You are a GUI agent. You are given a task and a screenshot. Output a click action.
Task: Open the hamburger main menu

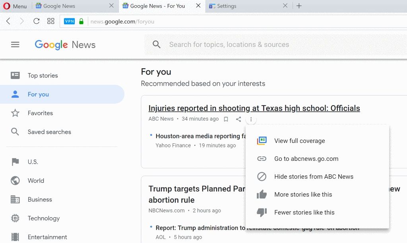tap(15, 45)
